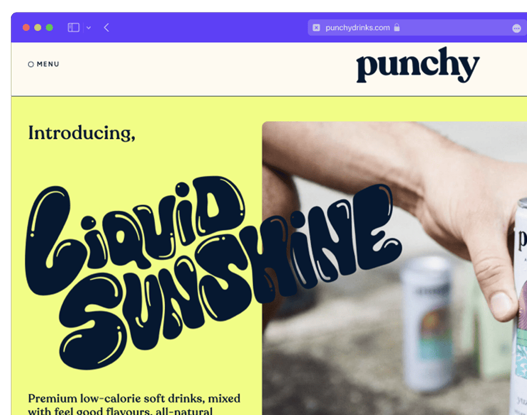Click the padlock icon after punchydrinks.com
The height and width of the screenshot is (415, 527).
(x=397, y=27)
